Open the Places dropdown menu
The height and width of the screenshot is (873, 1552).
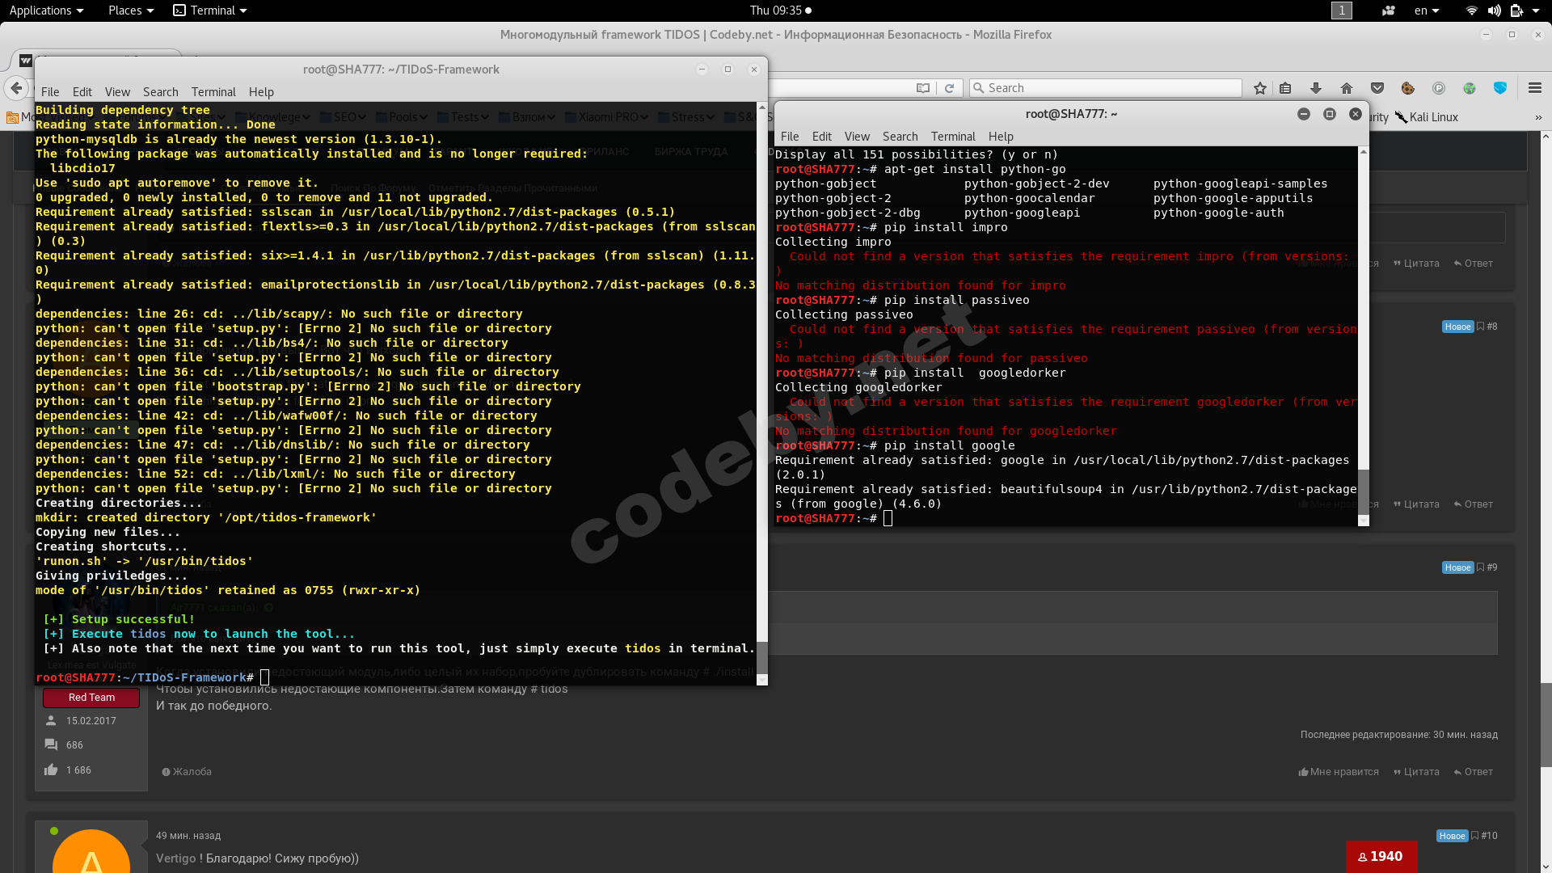[x=130, y=11]
